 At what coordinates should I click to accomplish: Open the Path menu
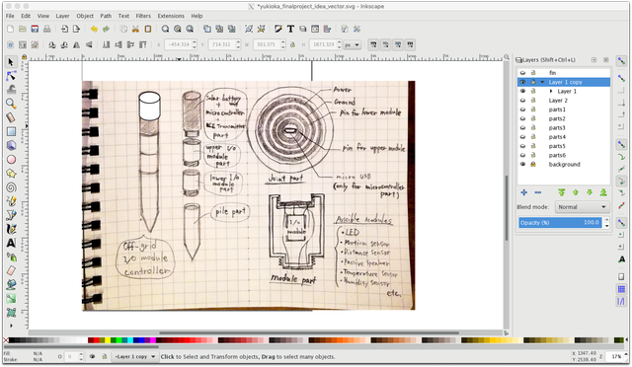pos(106,16)
